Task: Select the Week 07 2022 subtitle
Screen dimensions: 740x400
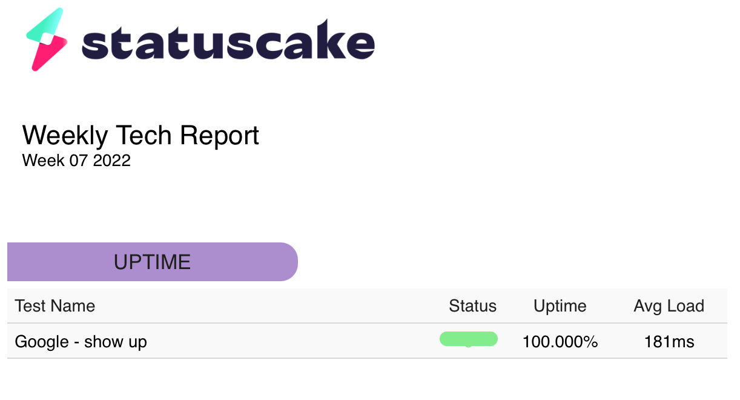Action: (x=76, y=161)
